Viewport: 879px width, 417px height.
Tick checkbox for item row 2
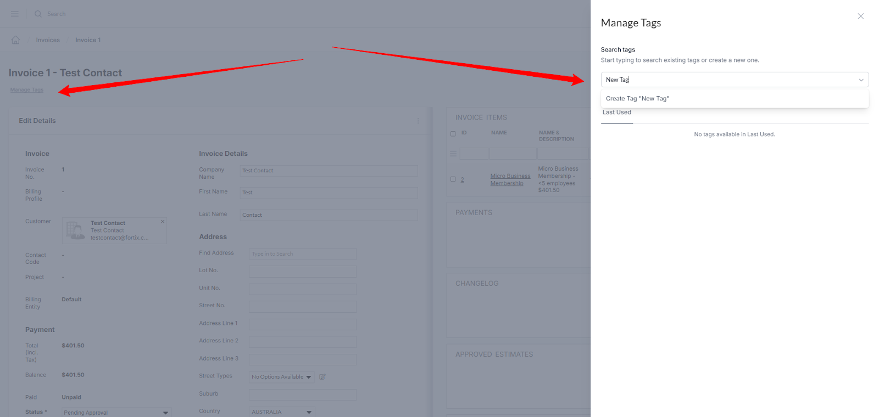453,179
